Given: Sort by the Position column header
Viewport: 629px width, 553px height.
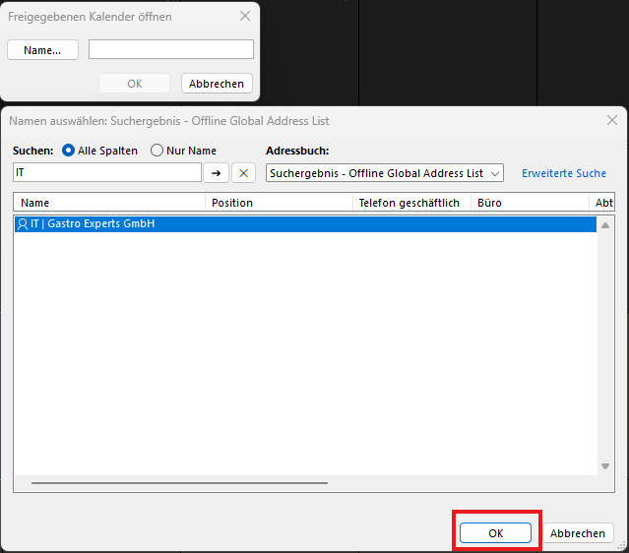Looking at the screenshot, I should pos(279,203).
